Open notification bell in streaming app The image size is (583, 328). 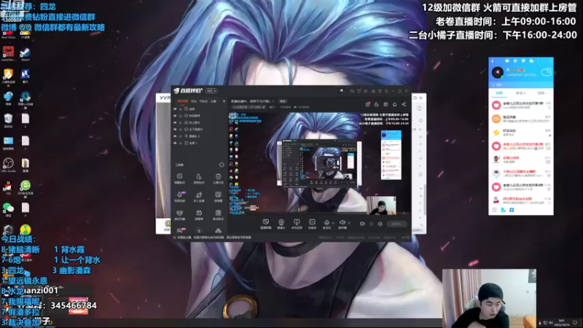[x=394, y=104]
